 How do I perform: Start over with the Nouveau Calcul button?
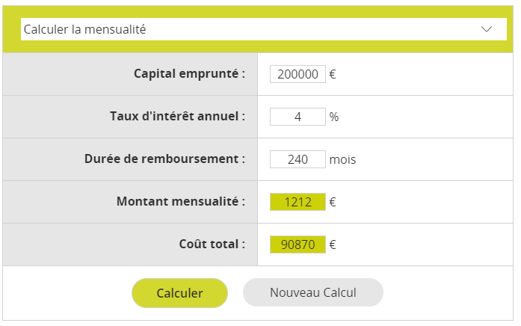(x=313, y=292)
